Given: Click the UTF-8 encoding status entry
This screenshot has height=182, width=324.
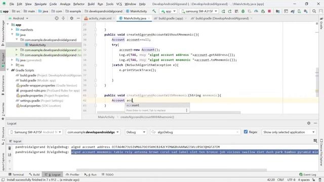Looking at the screenshot, I should (x=292, y=180).
